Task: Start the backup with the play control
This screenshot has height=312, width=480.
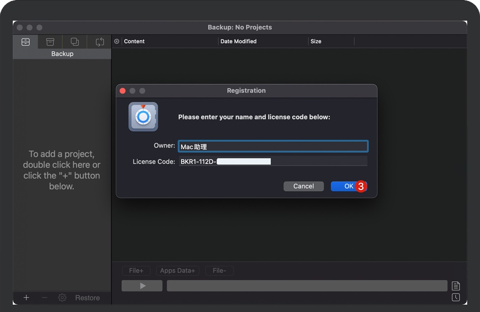Action: click(x=142, y=285)
